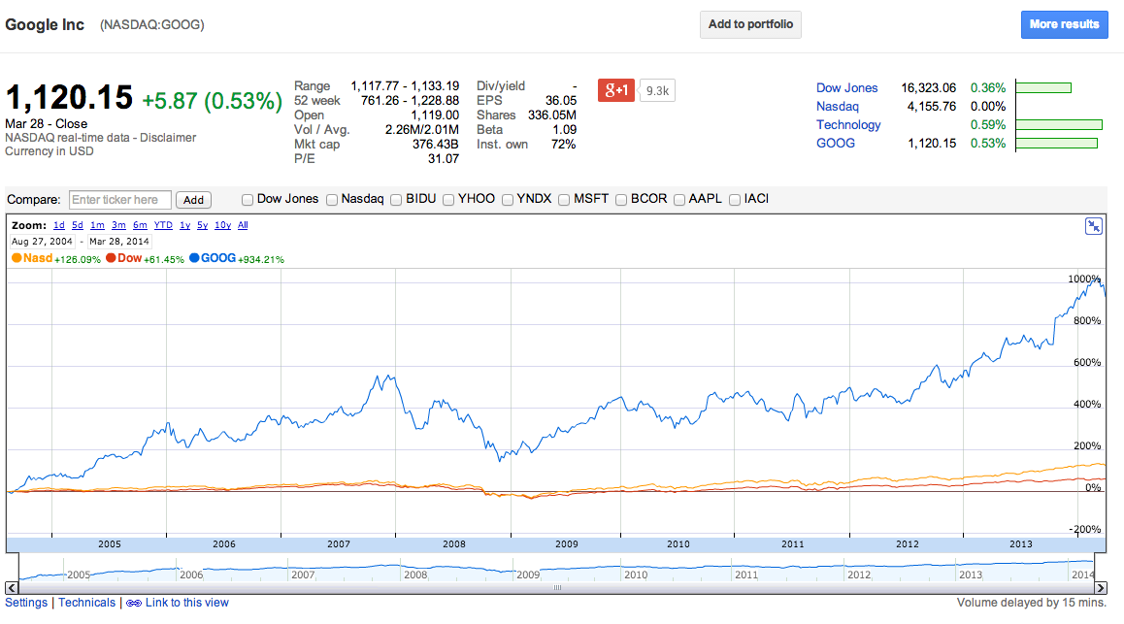Click 2009 in the overview timeline strip
This screenshot has width=1124, height=624.
point(528,575)
